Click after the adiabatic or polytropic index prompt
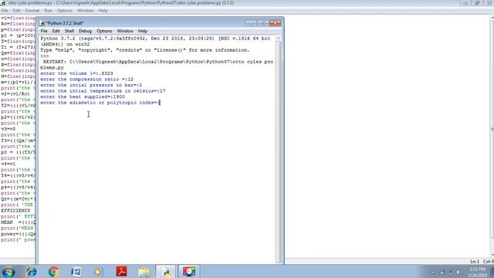 click(160, 103)
